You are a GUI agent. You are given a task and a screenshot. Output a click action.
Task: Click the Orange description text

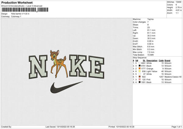150,69
